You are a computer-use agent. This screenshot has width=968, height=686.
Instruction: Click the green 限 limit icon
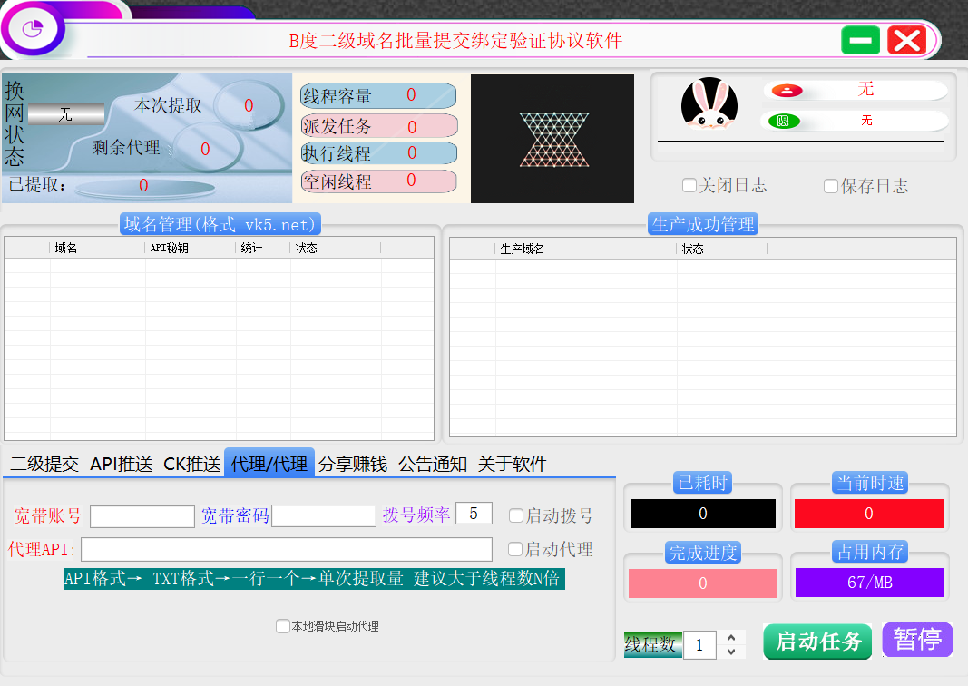click(x=784, y=121)
